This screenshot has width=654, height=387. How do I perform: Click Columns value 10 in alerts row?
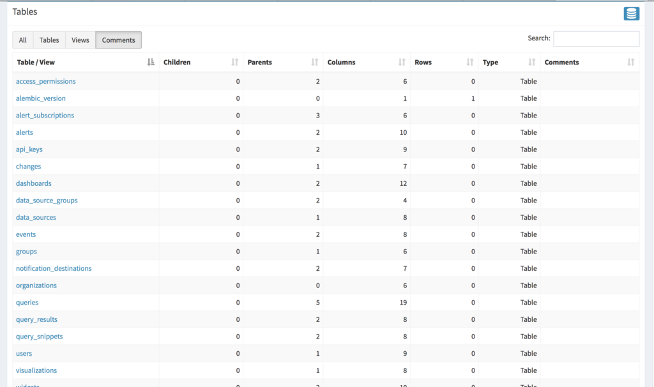403,132
